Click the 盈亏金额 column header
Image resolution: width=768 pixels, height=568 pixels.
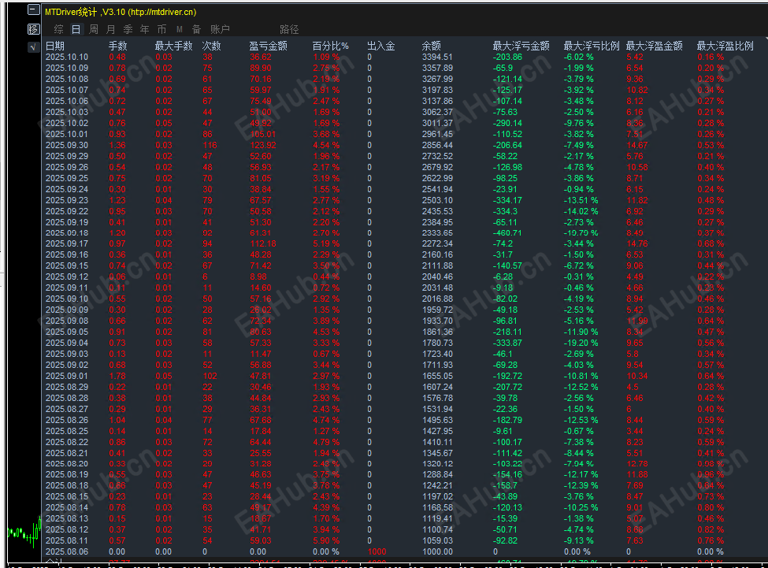[268, 46]
